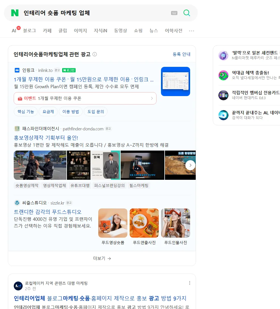Advance the image carousel next arrow
Screen dimensions: 280x309
(x=190, y=165)
